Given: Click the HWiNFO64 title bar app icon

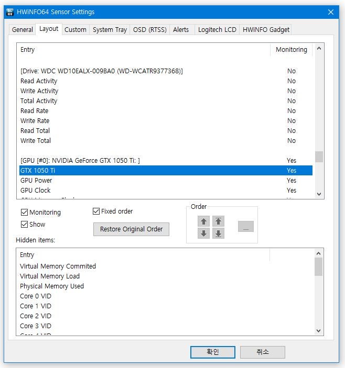Looking at the screenshot, I should tap(10, 12).
